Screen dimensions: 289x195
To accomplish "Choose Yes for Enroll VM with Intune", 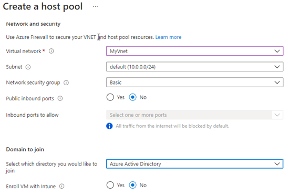I will [x=110, y=185].
